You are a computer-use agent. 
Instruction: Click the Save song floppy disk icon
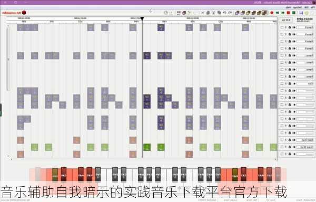(301, 13)
